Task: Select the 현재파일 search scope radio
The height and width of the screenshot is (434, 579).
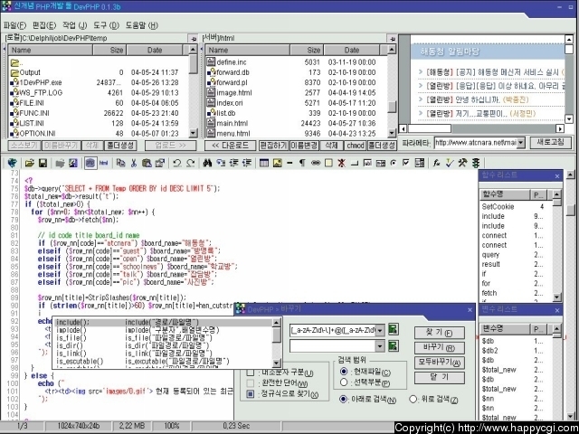Action: tap(344, 372)
